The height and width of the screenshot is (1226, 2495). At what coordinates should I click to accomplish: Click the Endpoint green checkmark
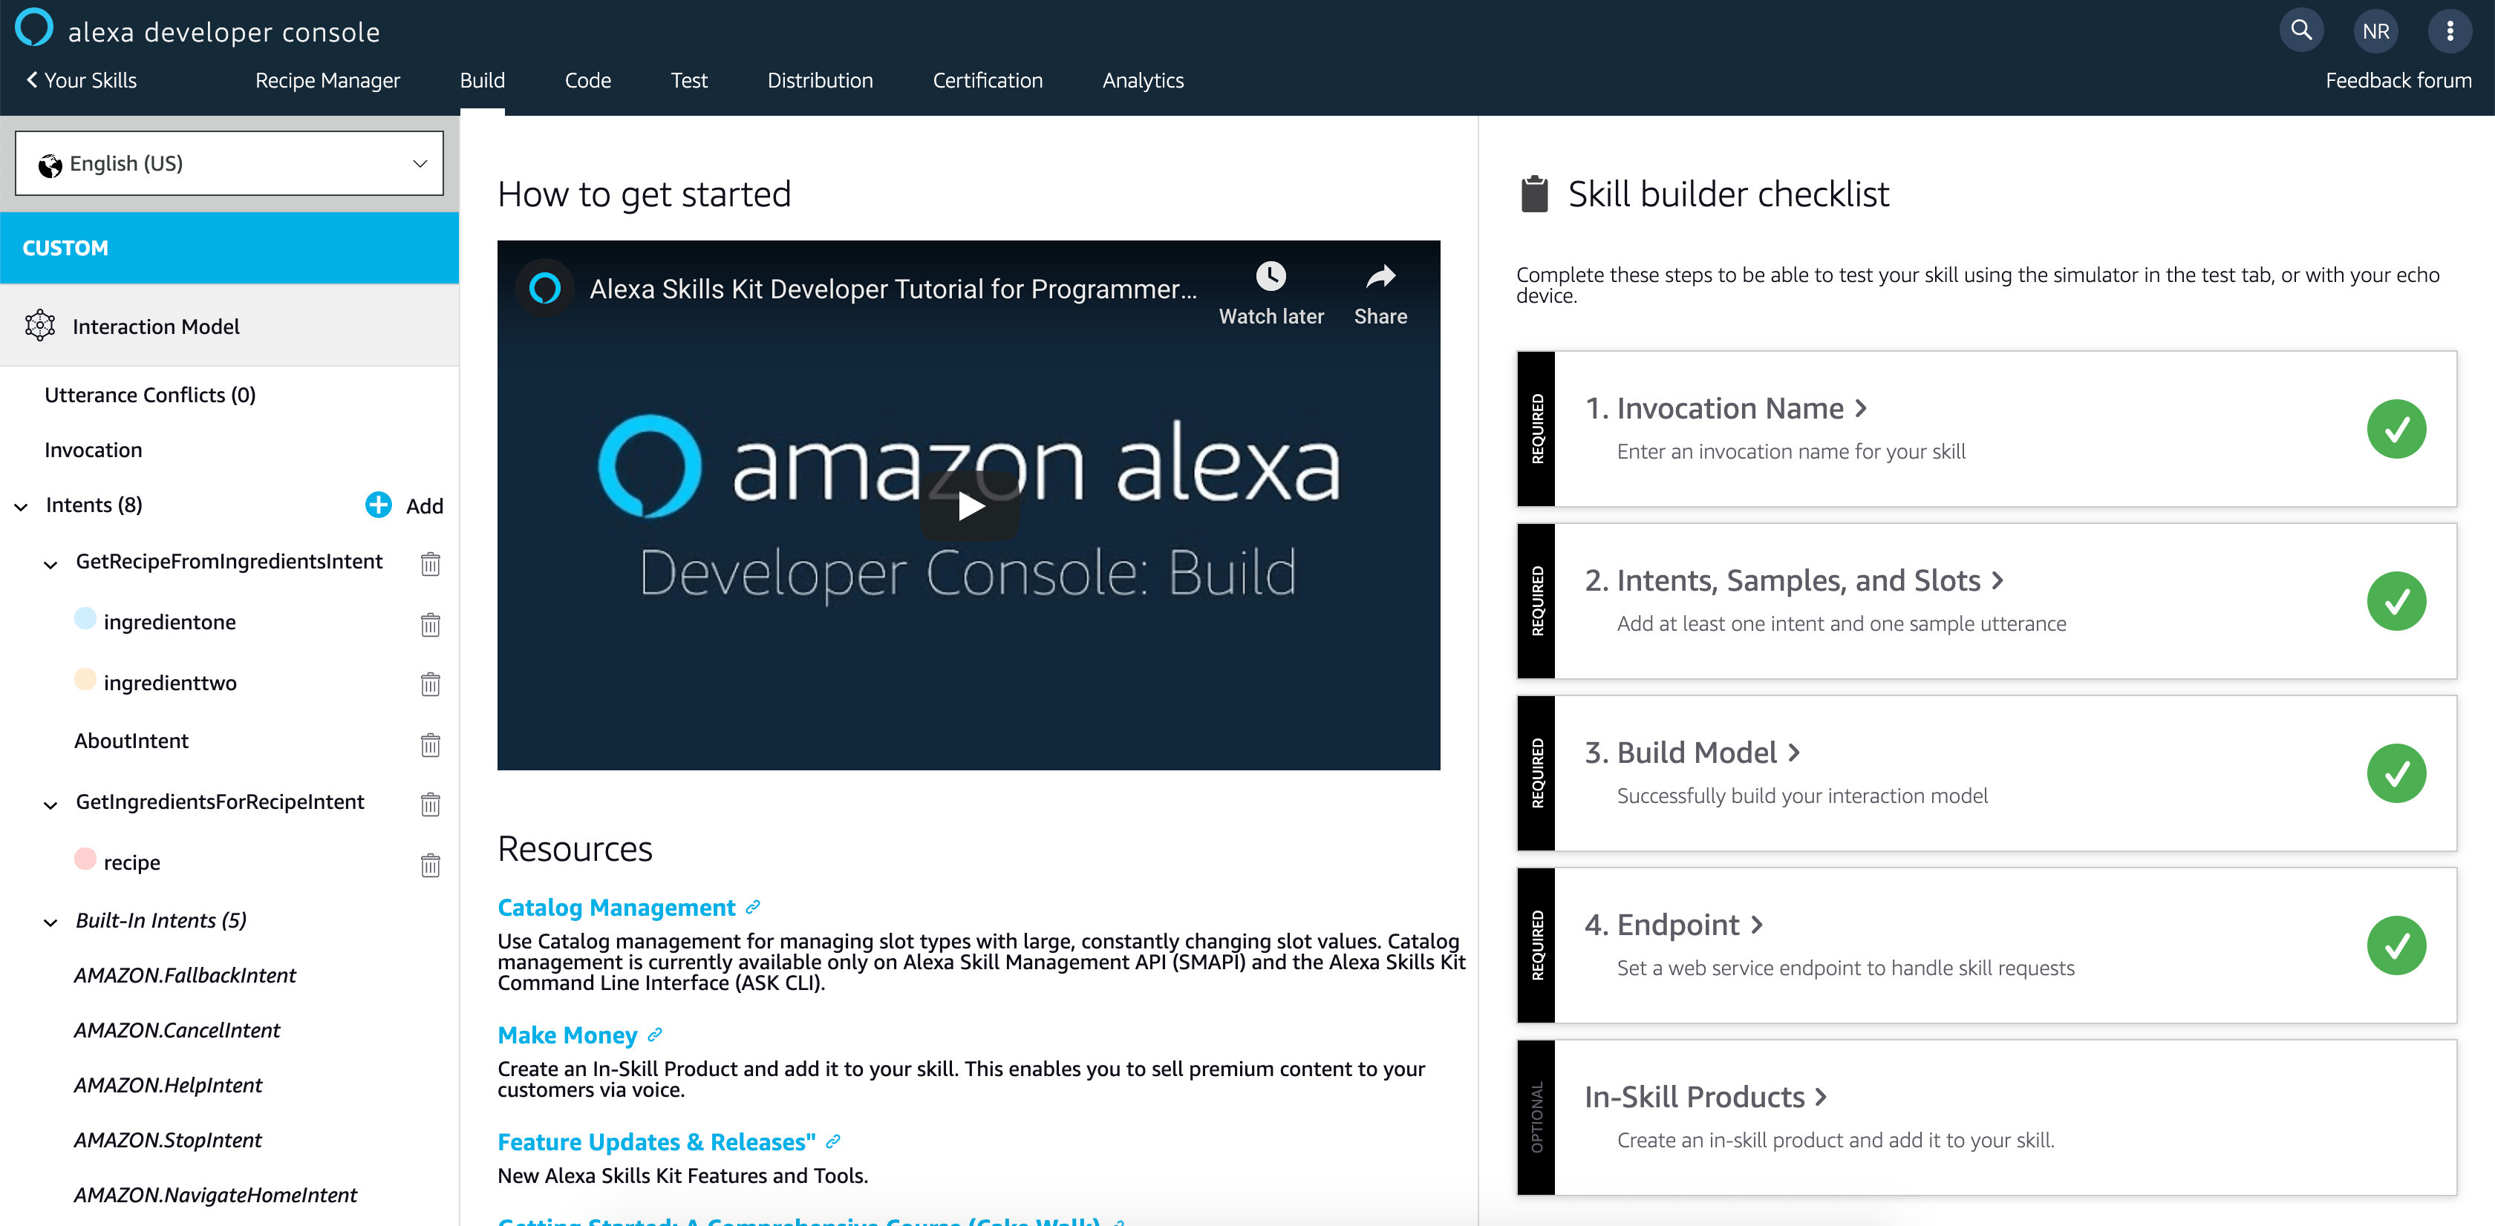coord(2396,945)
